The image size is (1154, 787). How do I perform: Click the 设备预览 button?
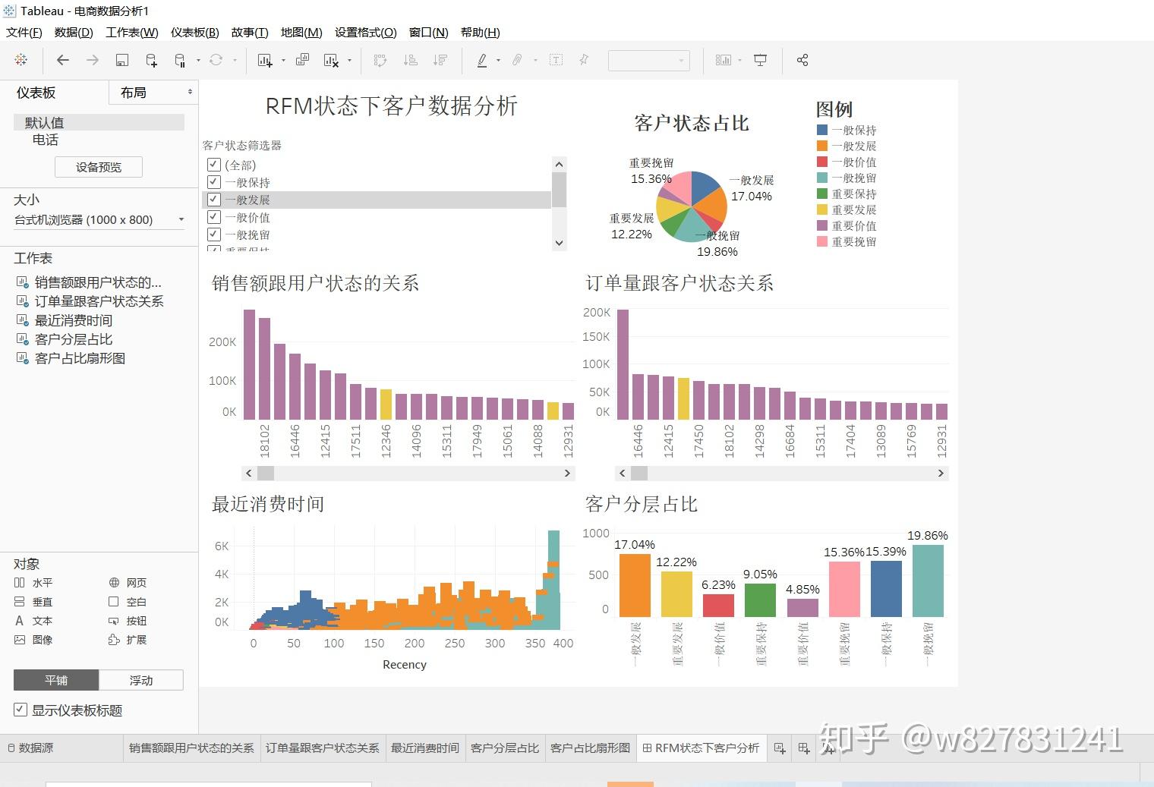tap(99, 167)
